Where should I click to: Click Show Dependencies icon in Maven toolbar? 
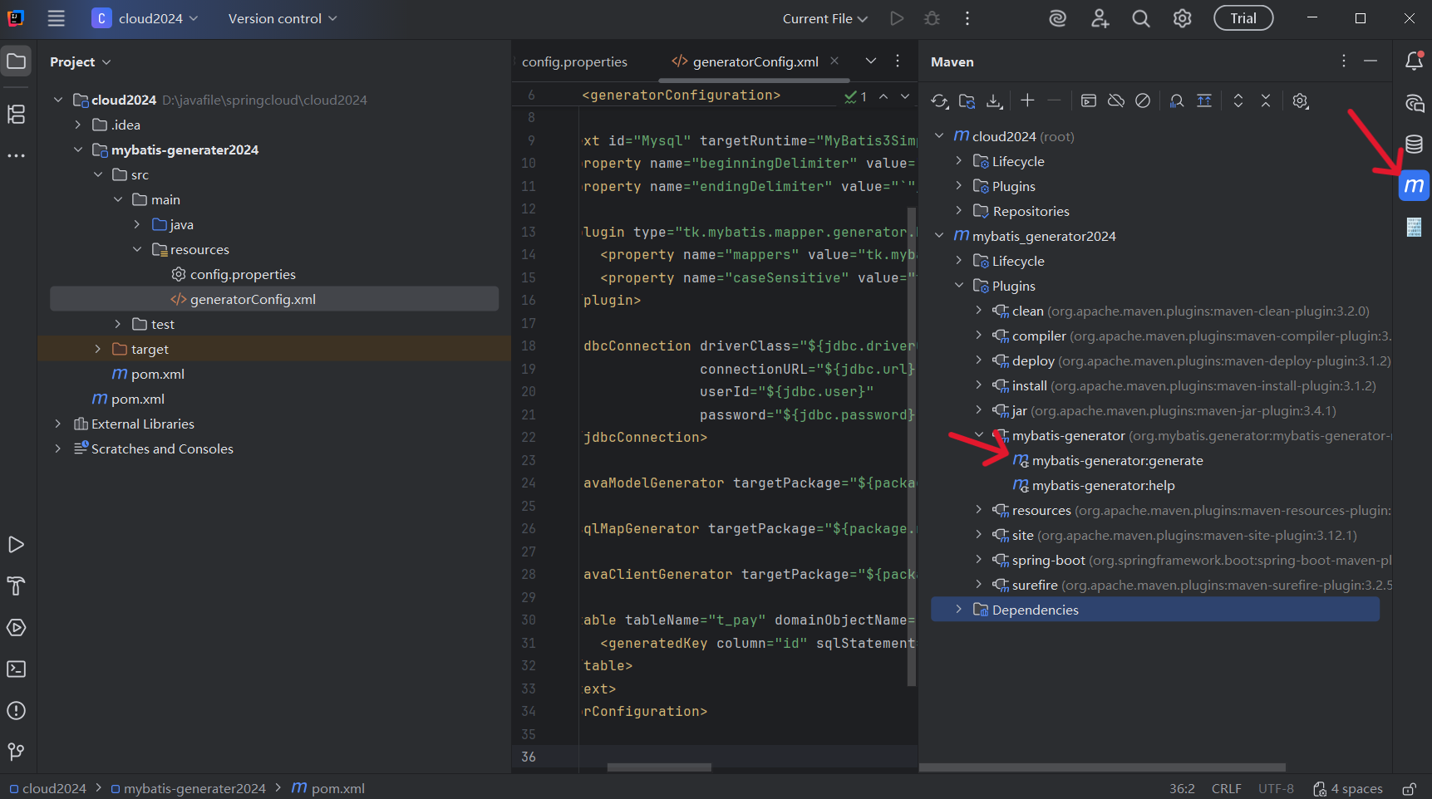1204,100
